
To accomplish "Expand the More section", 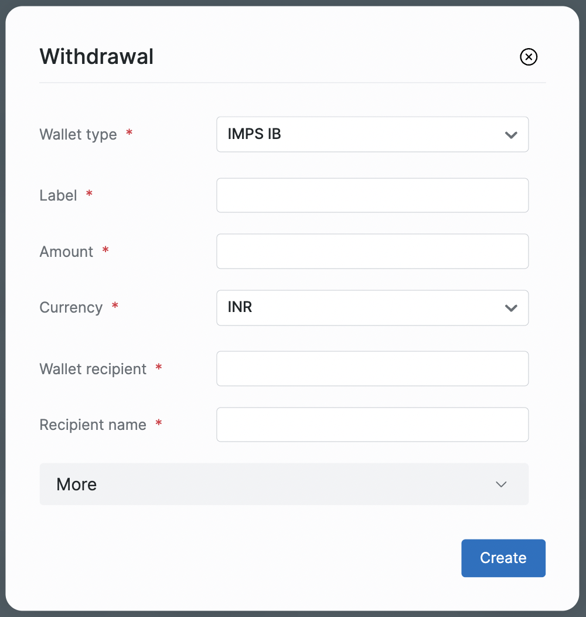I will (x=284, y=484).
